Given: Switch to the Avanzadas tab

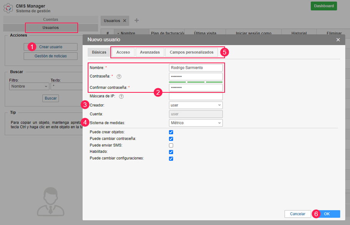Looking at the screenshot, I should point(150,52).
